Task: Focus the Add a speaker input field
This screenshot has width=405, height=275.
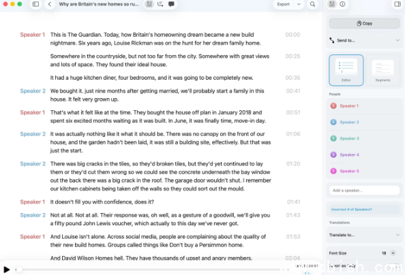Action: (365, 191)
